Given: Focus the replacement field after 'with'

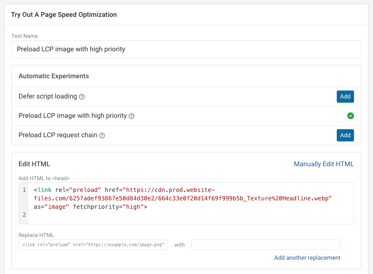Looking at the screenshot, I should (266, 245).
